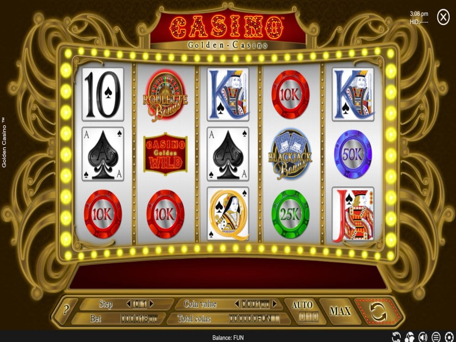Screen dimensions: 456x342
Task: Select the Casino Golden Wild symbol
Action: tap(165, 154)
